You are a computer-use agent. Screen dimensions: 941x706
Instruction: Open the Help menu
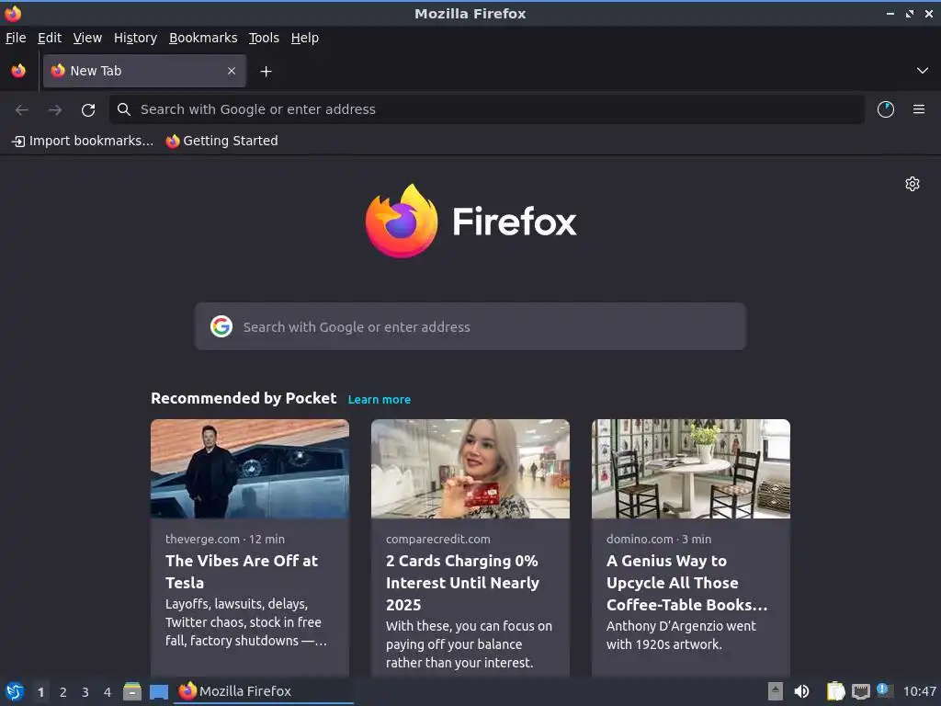click(x=305, y=38)
